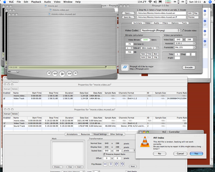Click the Reset button in the Transformation panel
Screen dimensions: 215x172
(133, 166)
